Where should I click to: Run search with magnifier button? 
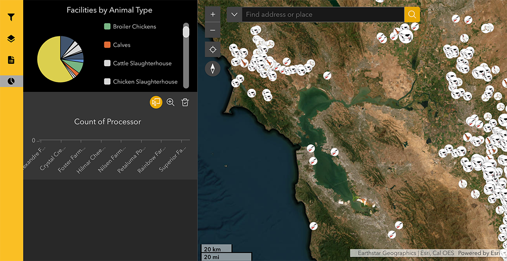pyautogui.click(x=412, y=14)
